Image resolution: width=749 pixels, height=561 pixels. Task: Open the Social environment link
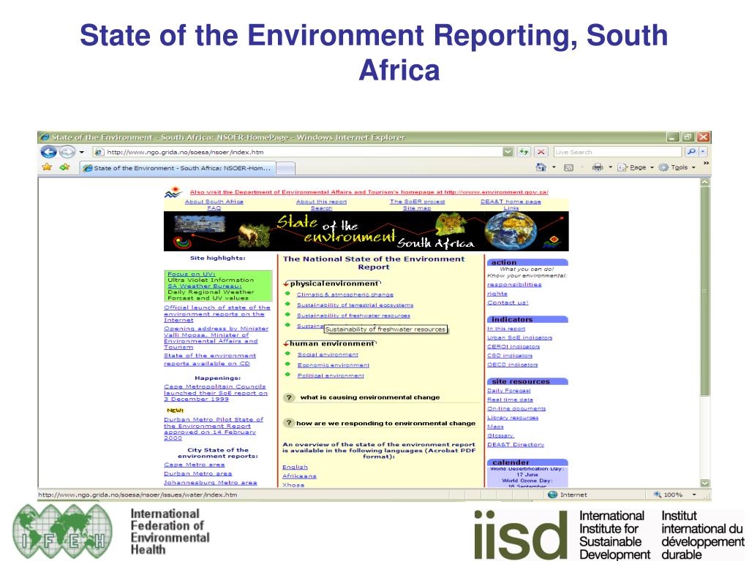(x=328, y=354)
